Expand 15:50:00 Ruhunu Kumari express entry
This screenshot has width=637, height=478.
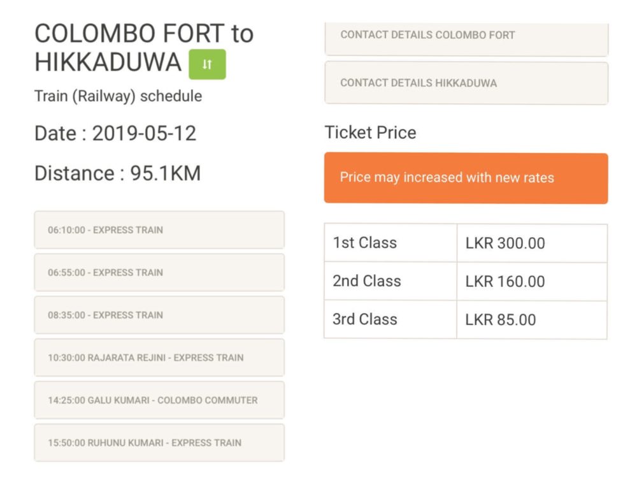[159, 442]
